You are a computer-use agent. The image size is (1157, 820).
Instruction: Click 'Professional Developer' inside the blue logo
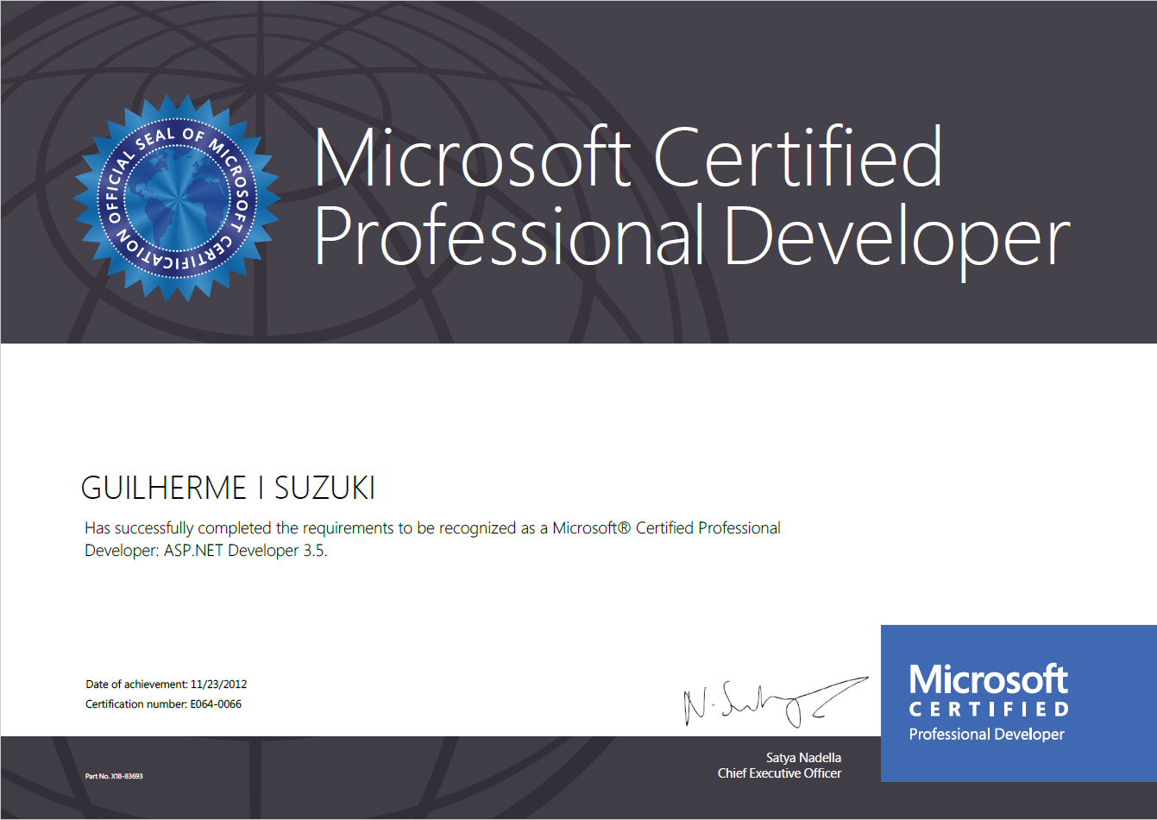point(986,735)
